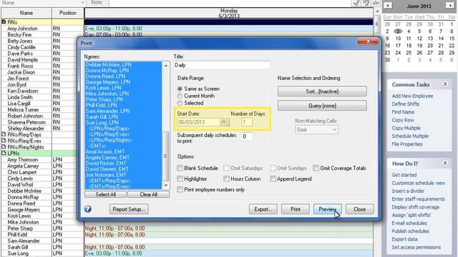This screenshot has width=458, height=257.
Task: Open the File Properties link
Action: [x=407, y=144]
